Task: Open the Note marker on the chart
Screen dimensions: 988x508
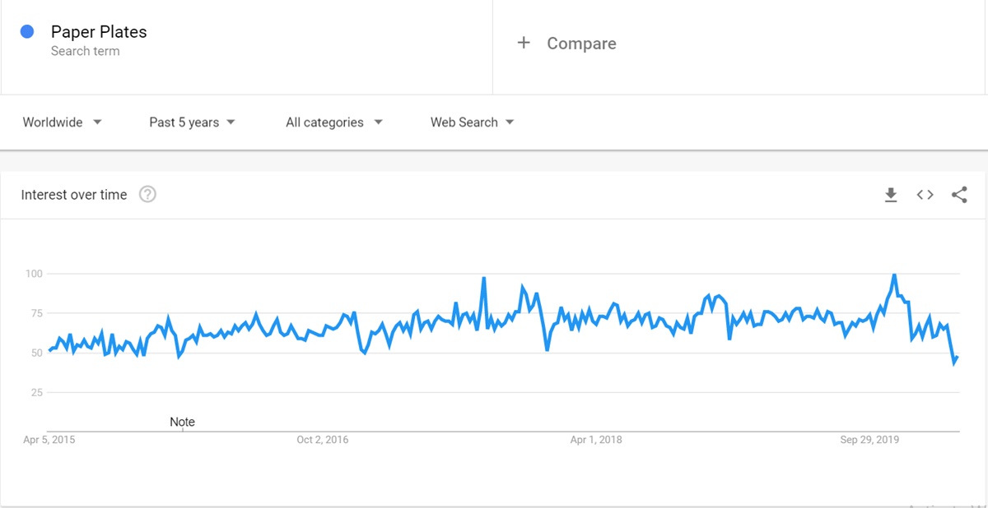Action: (182, 422)
